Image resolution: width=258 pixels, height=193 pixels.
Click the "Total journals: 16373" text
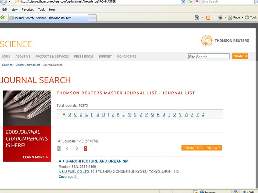click(72, 106)
